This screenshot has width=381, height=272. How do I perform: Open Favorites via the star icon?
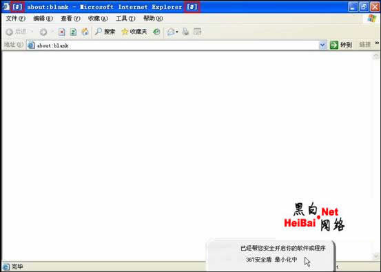pos(125,32)
